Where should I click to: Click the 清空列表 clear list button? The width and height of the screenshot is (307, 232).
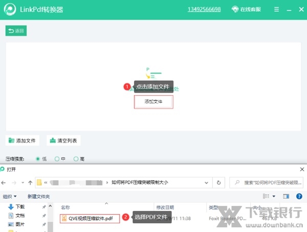click(x=63, y=140)
